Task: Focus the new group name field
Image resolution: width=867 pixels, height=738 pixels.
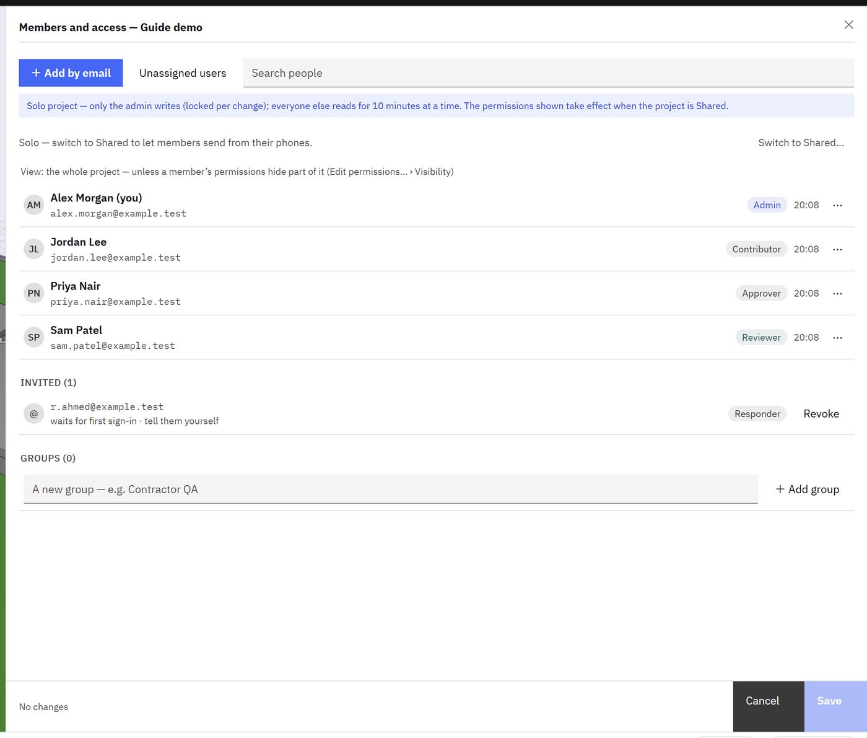Action: [391, 489]
